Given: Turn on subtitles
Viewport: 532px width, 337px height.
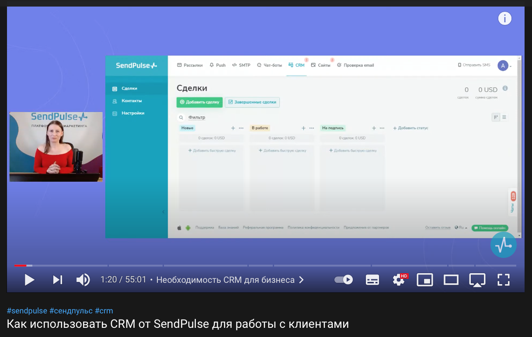Looking at the screenshot, I should pos(372,280).
